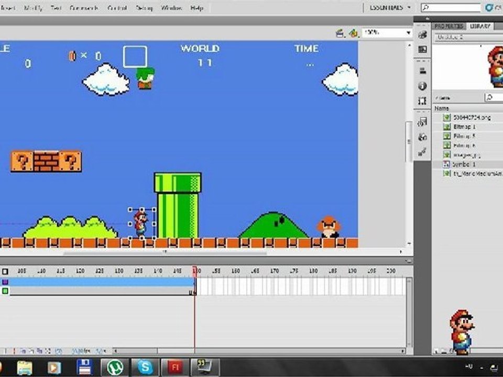Toggle outline view for green bottom layer

pos(5,291)
